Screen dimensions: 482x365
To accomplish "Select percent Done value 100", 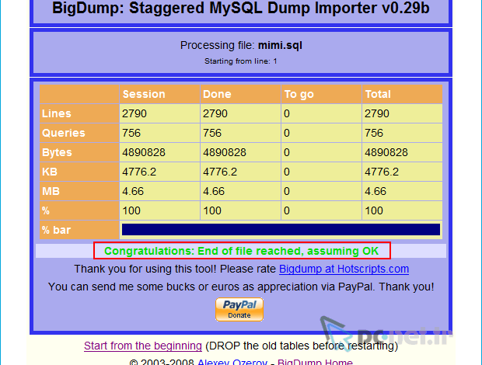I will coord(212,210).
